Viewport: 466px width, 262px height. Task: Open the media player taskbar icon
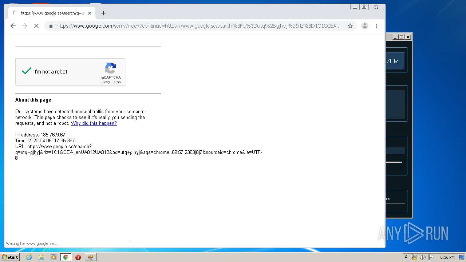click(x=54, y=257)
